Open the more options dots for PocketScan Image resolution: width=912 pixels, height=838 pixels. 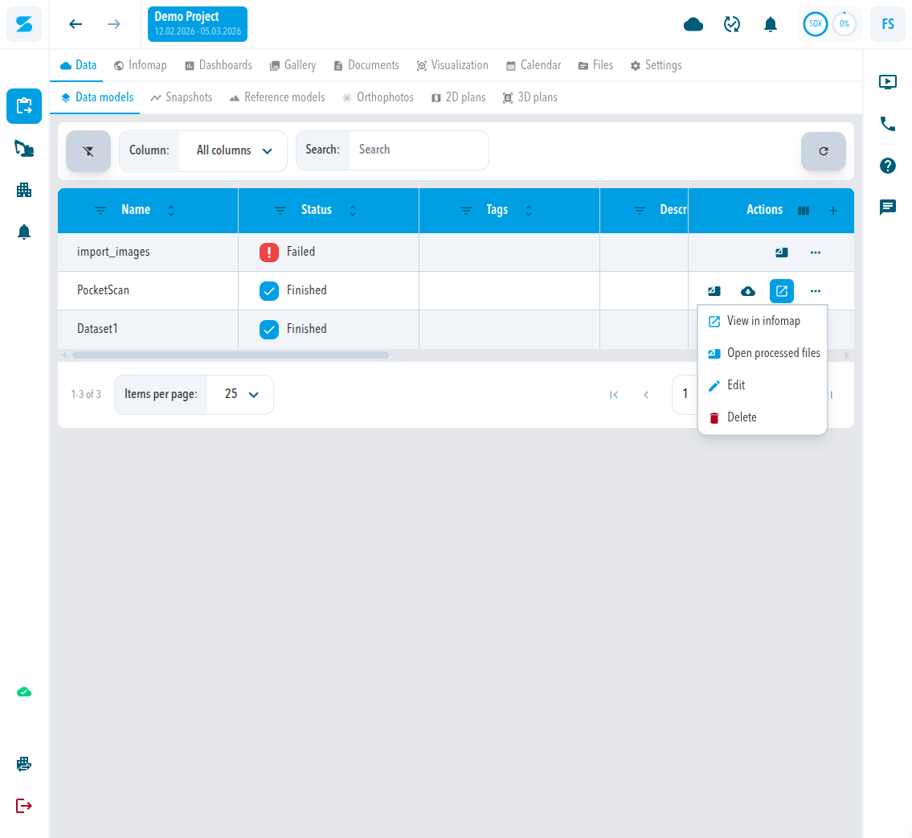point(816,291)
